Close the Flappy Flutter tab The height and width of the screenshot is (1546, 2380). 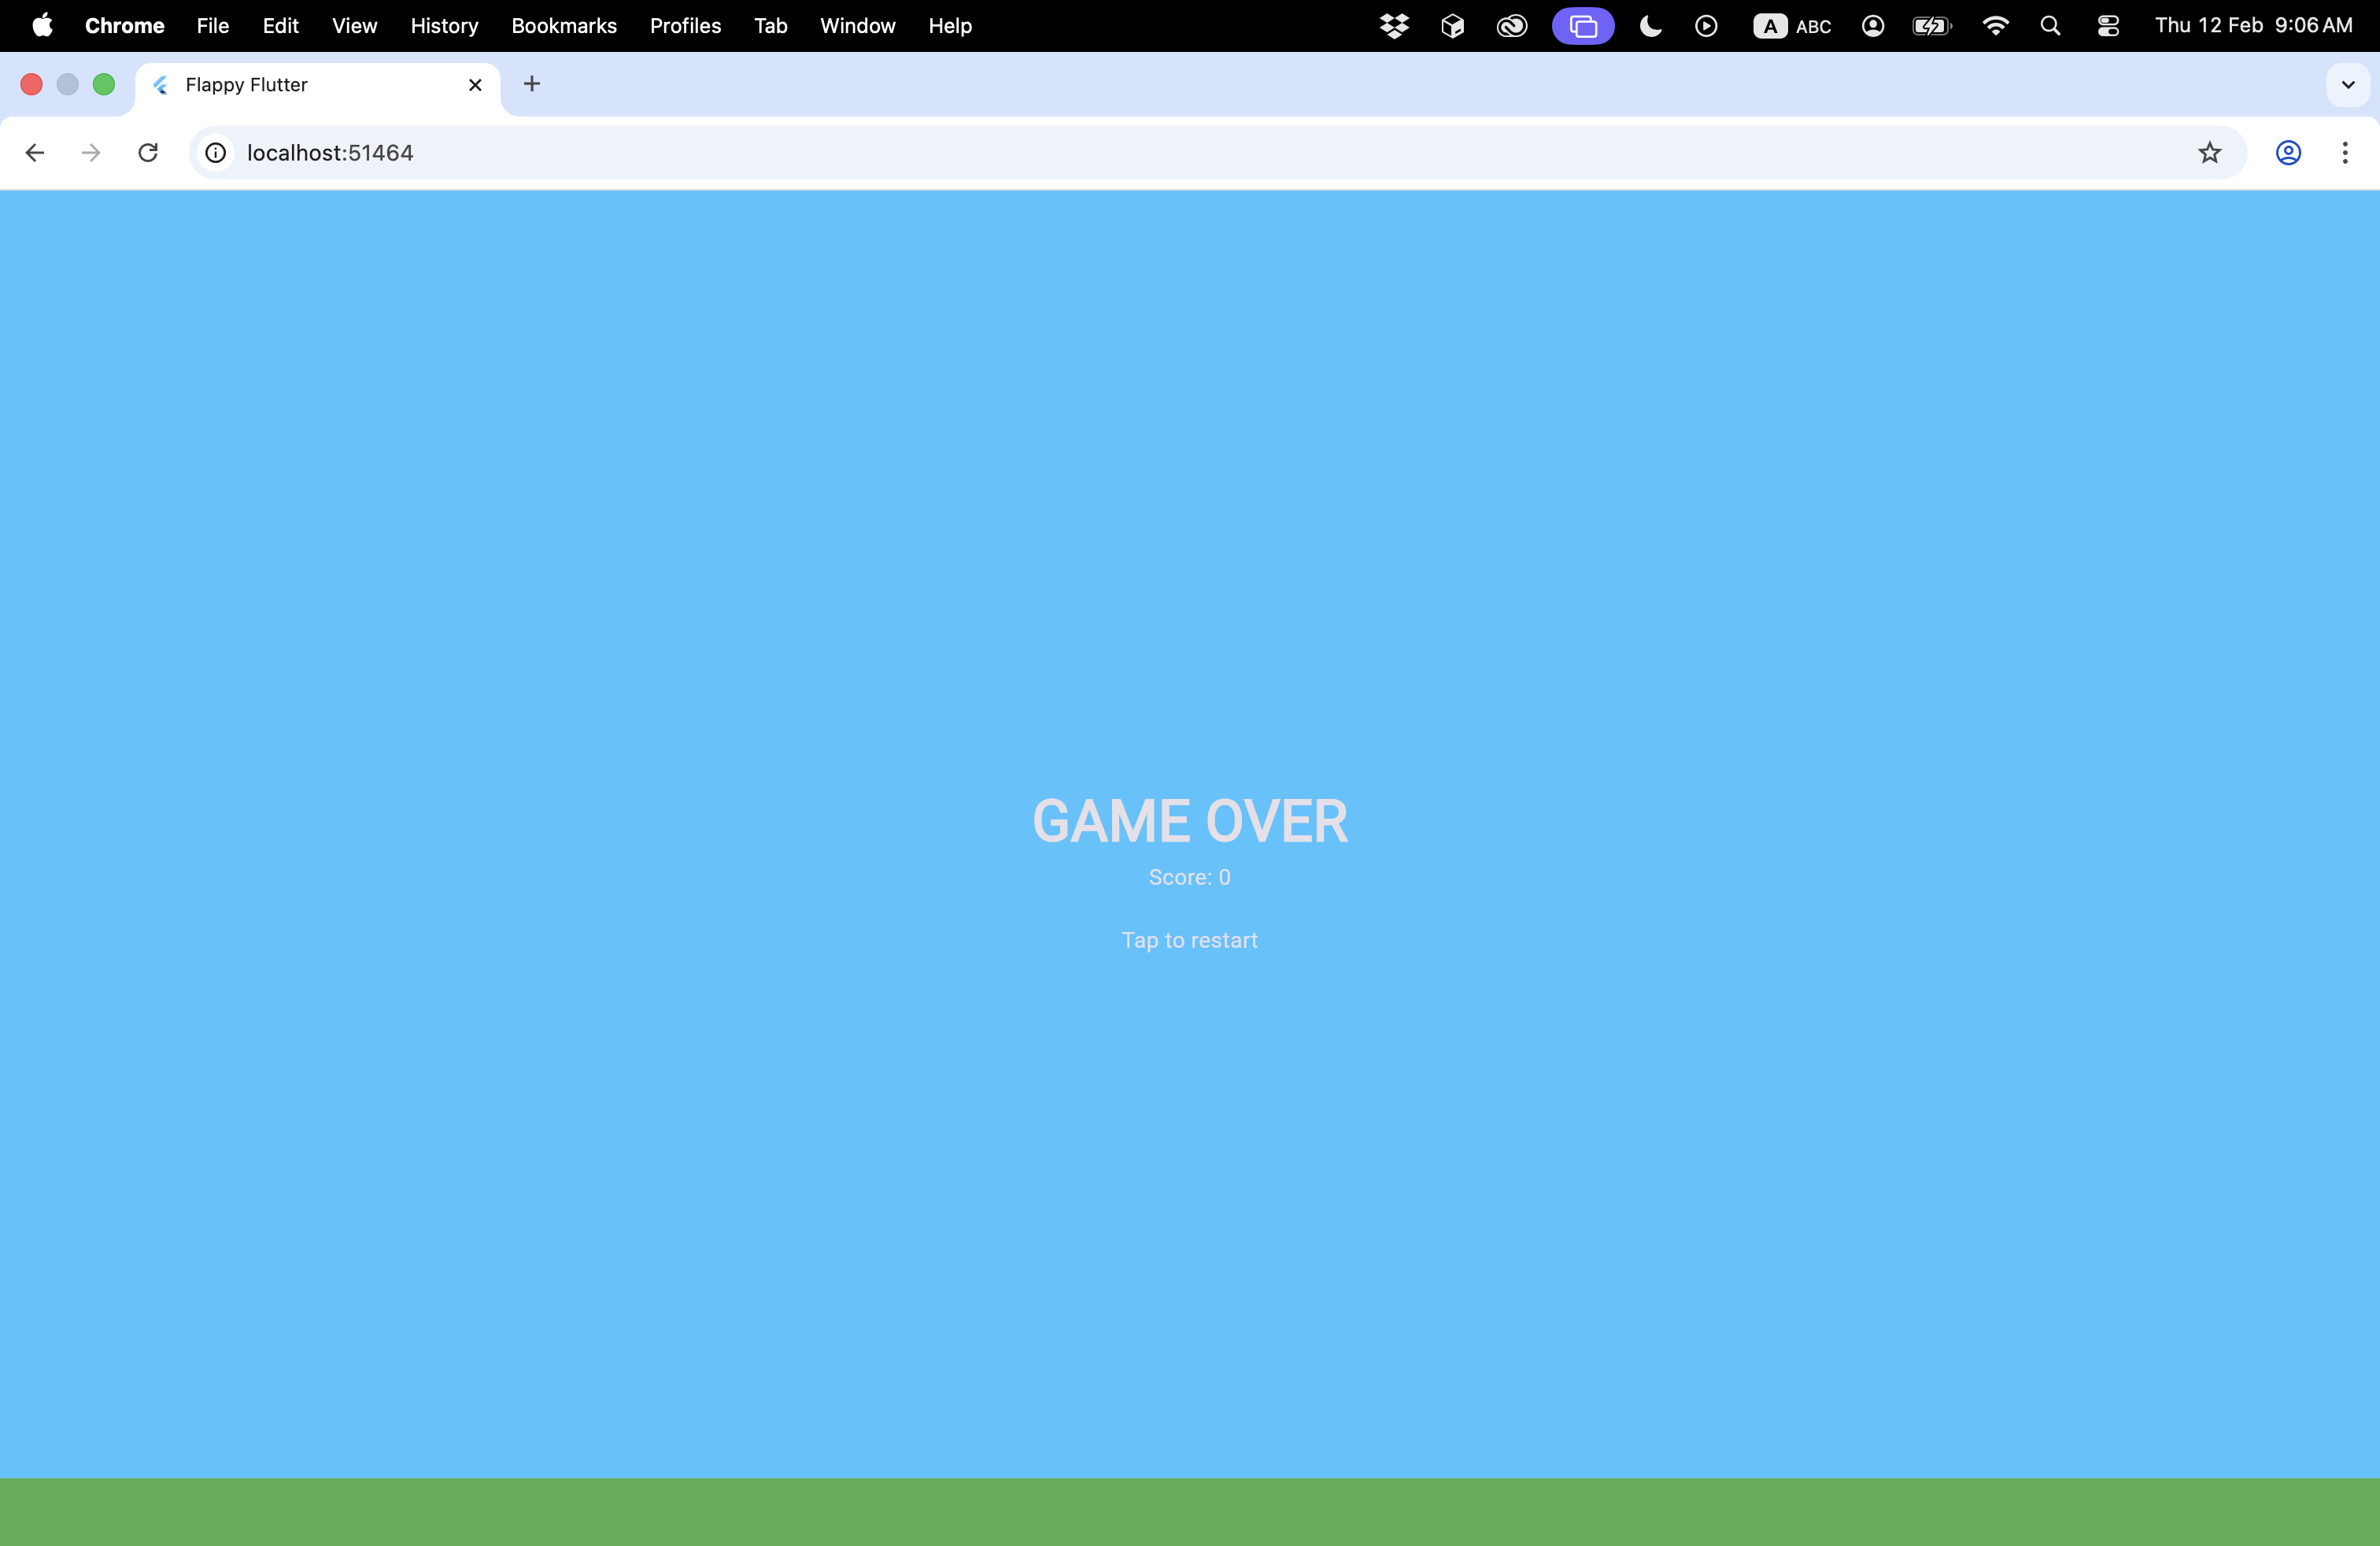coord(475,85)
